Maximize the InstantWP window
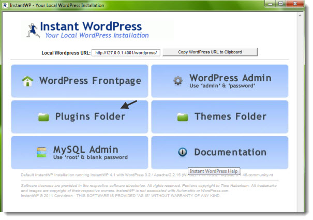The width and height of the screenshot is (313, 220). coord(280,4)
